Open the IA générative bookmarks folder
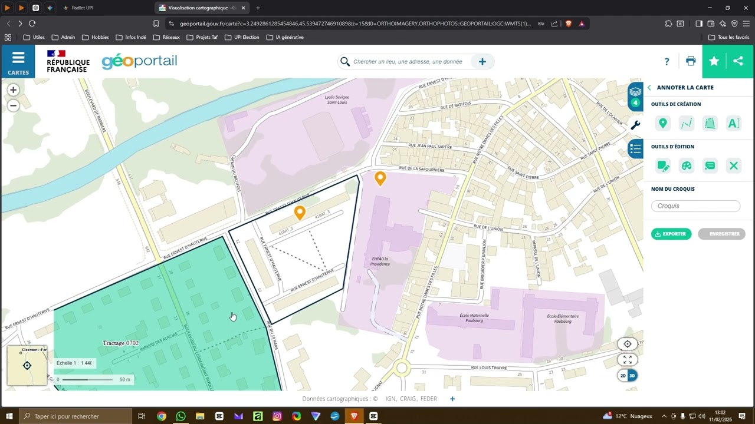Screen dimensions: 755x424 pyautogui.click(x=285, y=37)
